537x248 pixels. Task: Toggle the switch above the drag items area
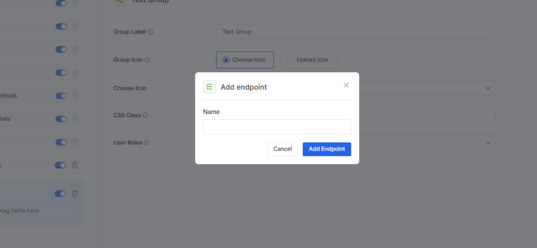[x=61, y=193]
